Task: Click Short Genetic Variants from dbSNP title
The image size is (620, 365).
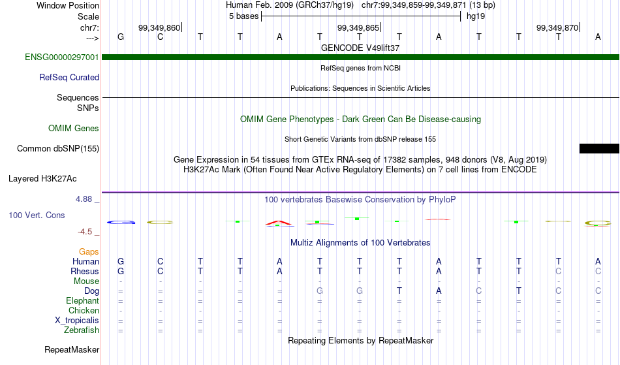Action: click(360, 139)
